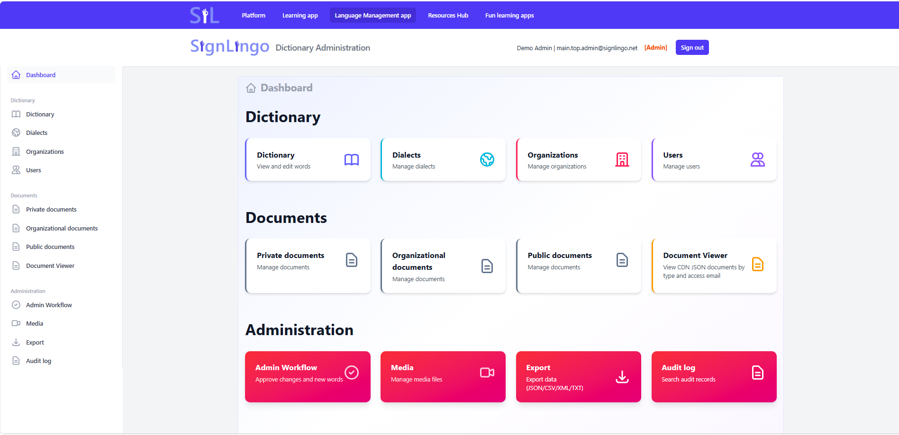Click the document icon on the Audit log card
The image size is (899, 435).
[758, 373]
